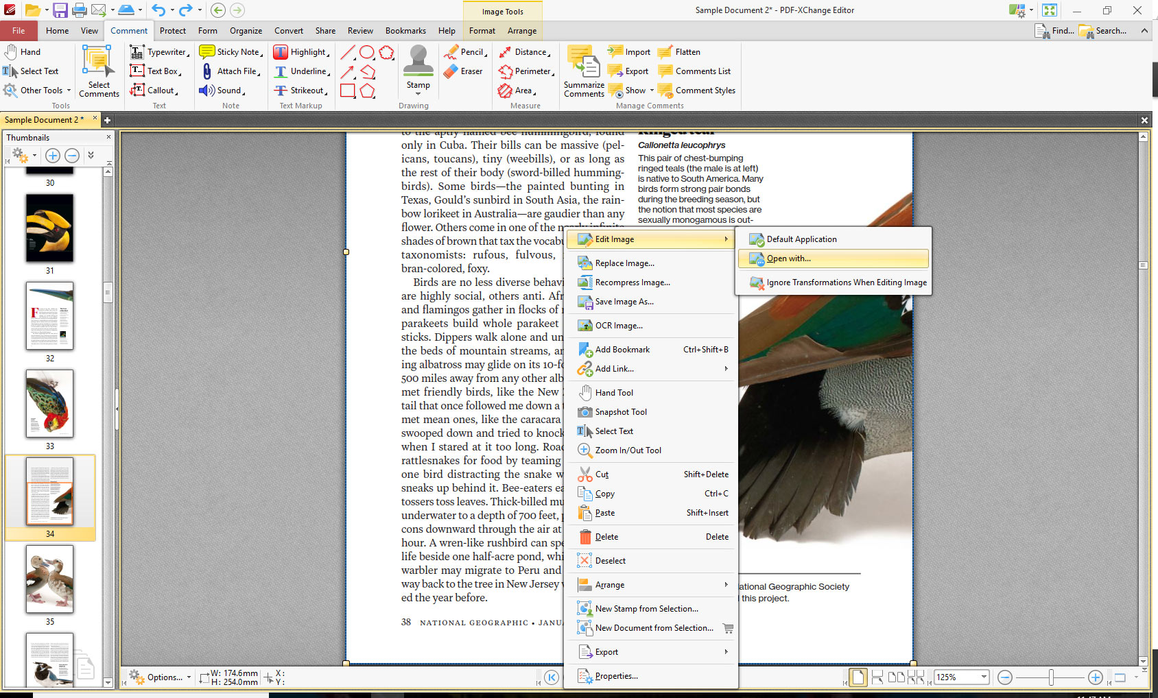Select Open with in Edit Image submenu
Image resolution: width=1158 pixels, height=698 pixels.
click(x=834, y=258)
